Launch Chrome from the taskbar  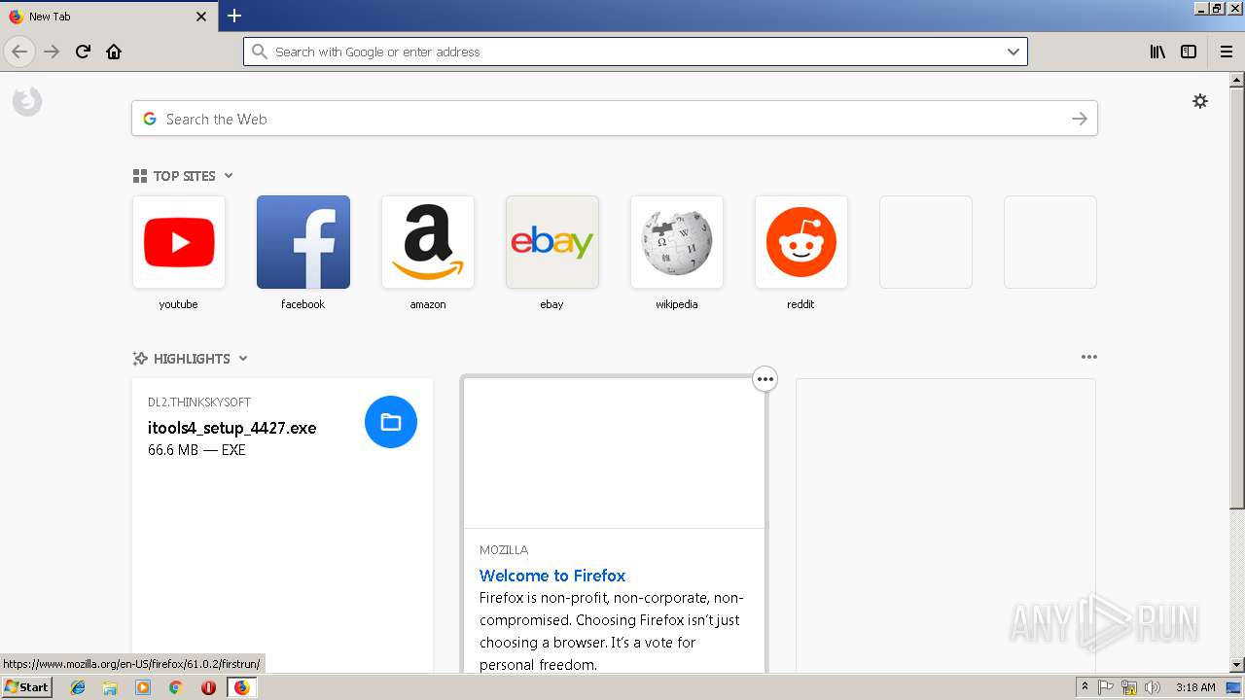click(x=175, y=687)
